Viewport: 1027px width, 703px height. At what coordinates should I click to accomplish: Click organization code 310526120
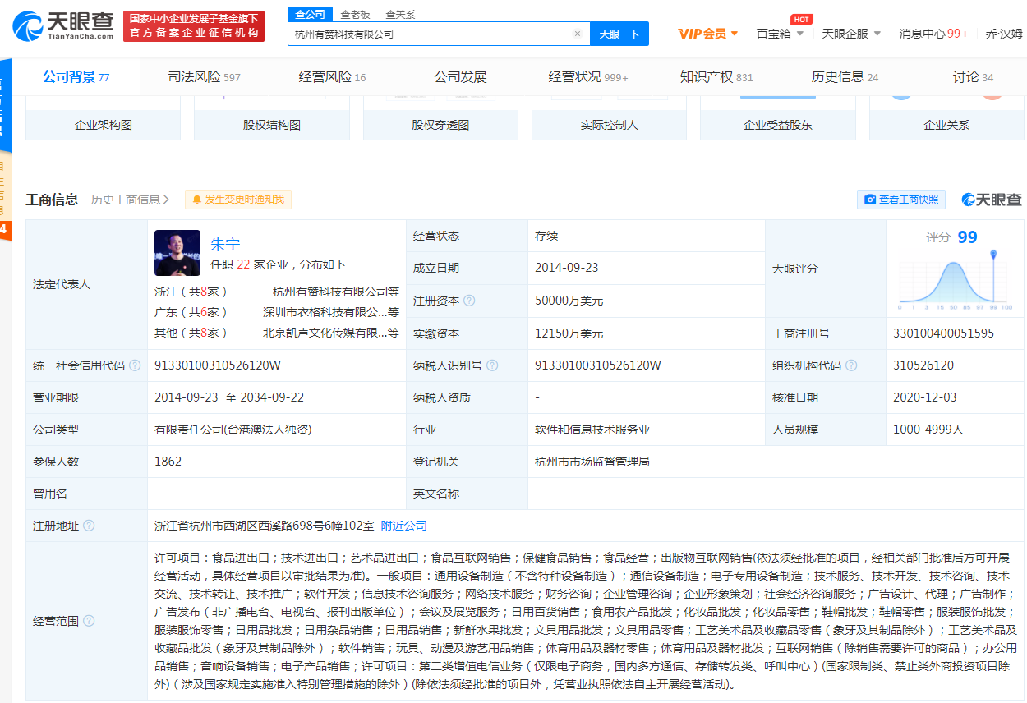click(923, 365)
